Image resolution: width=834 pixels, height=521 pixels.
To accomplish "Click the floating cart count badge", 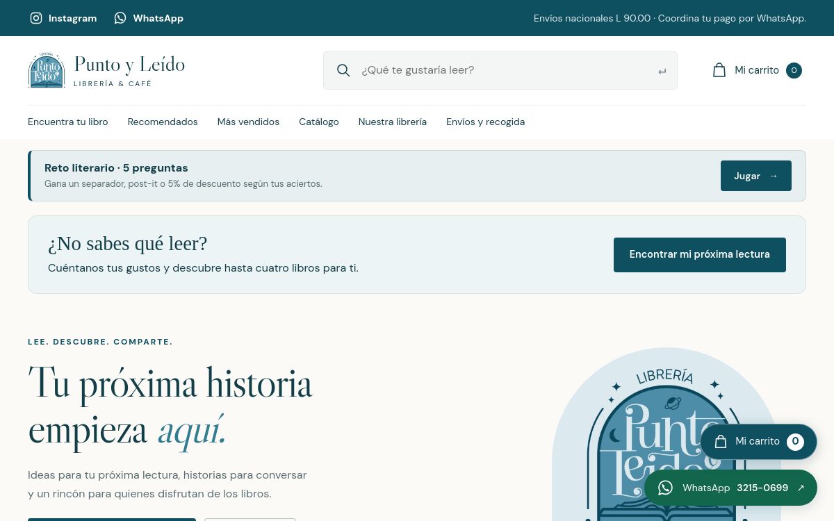I will 795,442.
